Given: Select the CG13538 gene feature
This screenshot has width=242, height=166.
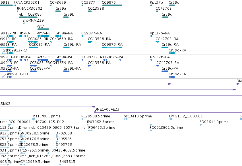Looking at the screenshot, I should pyautogui.click(x=90, y=11).
